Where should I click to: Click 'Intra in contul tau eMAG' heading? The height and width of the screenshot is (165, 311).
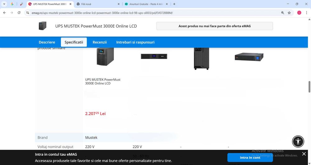tap(56, 154)
